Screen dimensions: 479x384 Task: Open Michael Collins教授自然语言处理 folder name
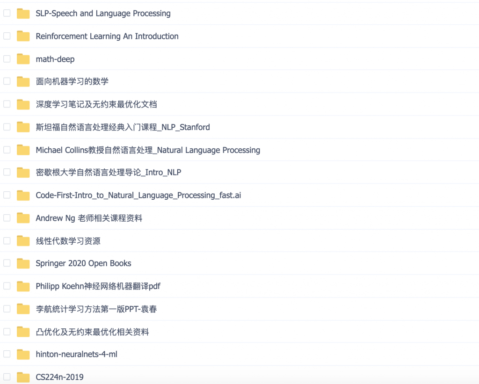tap(148, 150)
